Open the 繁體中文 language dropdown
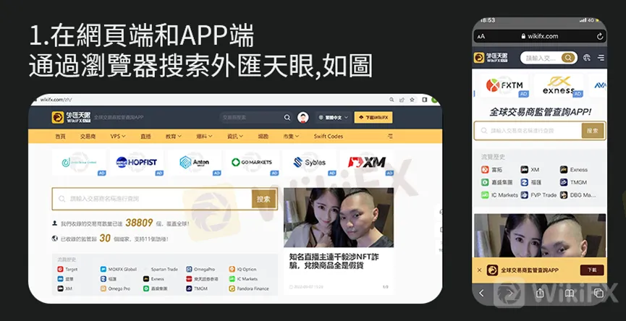This screenshot has width=626, height=321. click(334, 117)
